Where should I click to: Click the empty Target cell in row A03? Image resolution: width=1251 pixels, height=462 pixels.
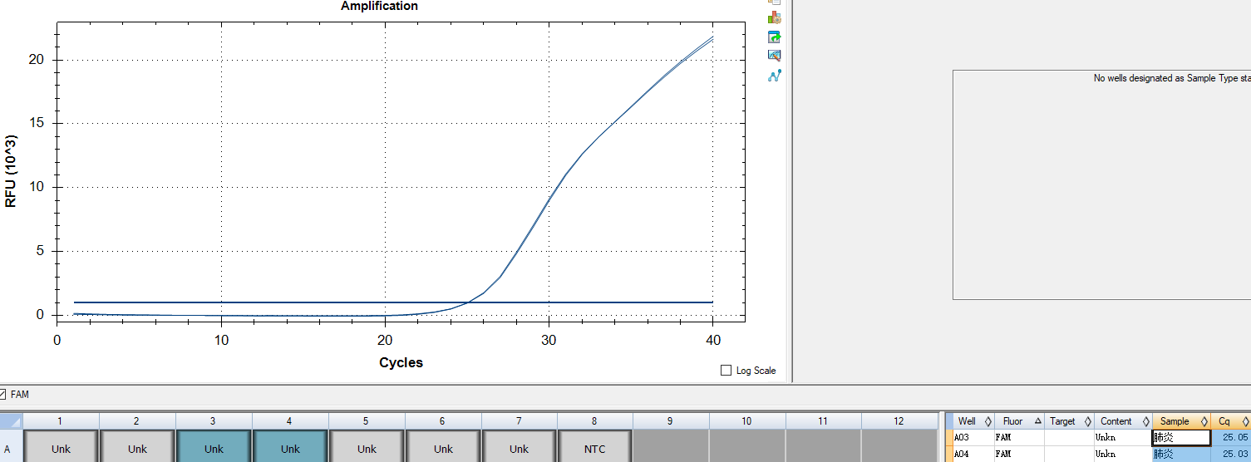(x=1068, y=437)
